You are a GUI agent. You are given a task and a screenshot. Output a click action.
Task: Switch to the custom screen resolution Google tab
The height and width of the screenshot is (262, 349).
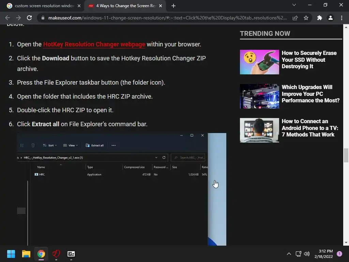click(44, 6)
